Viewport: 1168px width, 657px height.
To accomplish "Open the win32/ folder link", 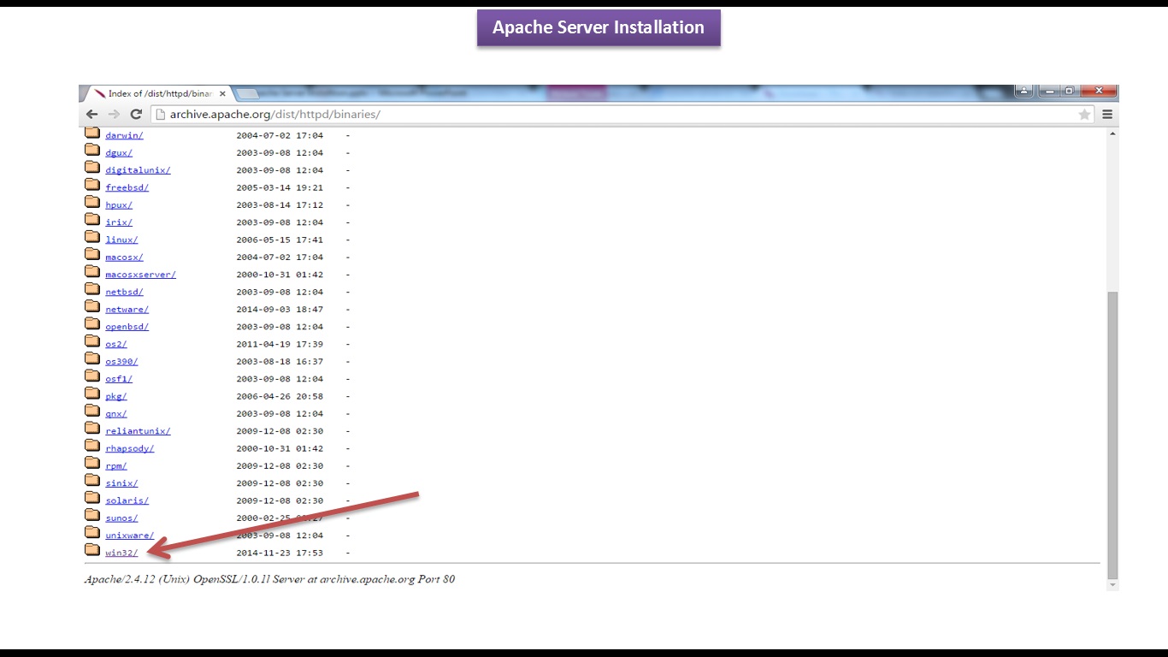I will pos(121,553).
